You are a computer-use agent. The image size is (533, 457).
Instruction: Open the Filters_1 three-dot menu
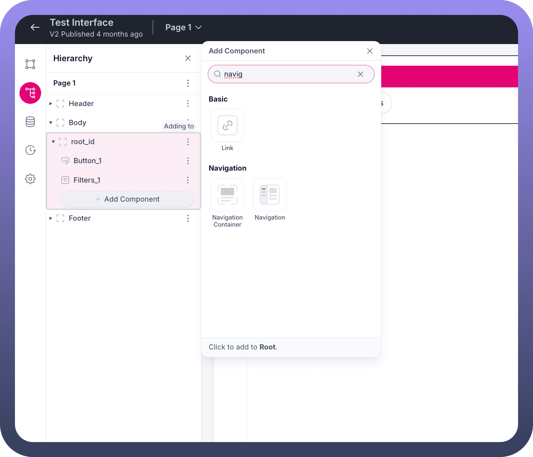[x=188, y=180]
